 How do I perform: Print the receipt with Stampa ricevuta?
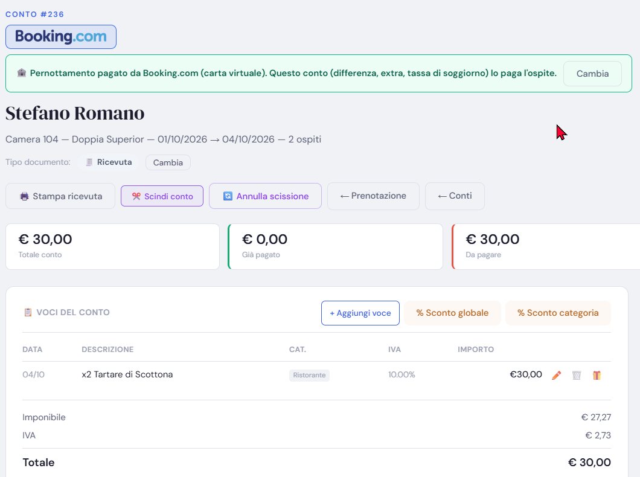(60, 196)
